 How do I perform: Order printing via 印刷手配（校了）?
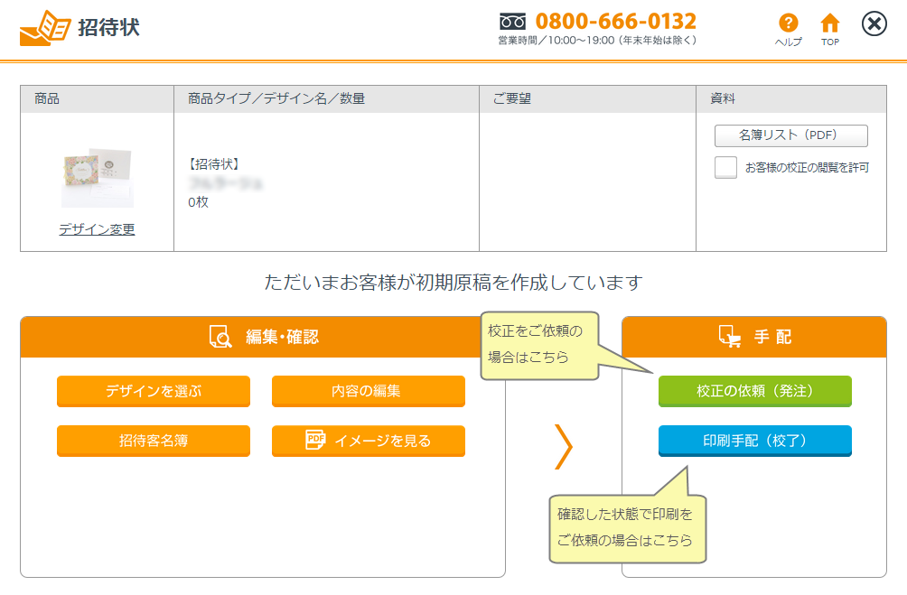pyautogui.click(x=754, y=441)
